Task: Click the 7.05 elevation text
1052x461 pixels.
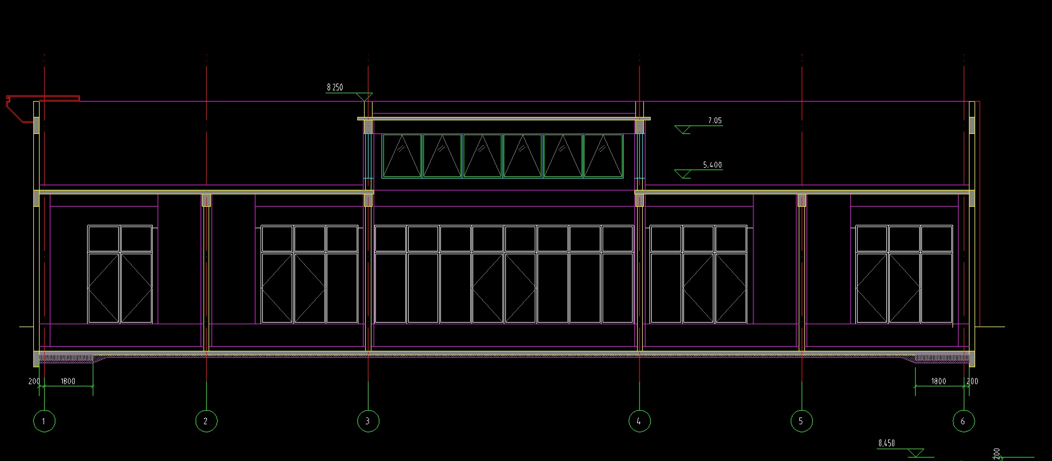Action: coord(715,121)
